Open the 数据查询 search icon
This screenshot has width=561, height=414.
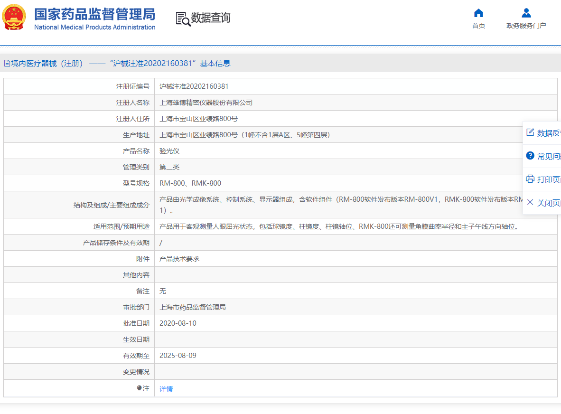coord(183,19)
